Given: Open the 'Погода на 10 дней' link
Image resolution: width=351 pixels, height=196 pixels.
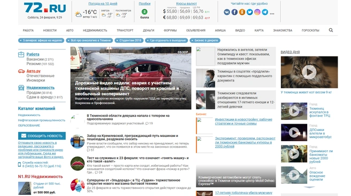Looking at the screenshot, I should tap(103, 4).
